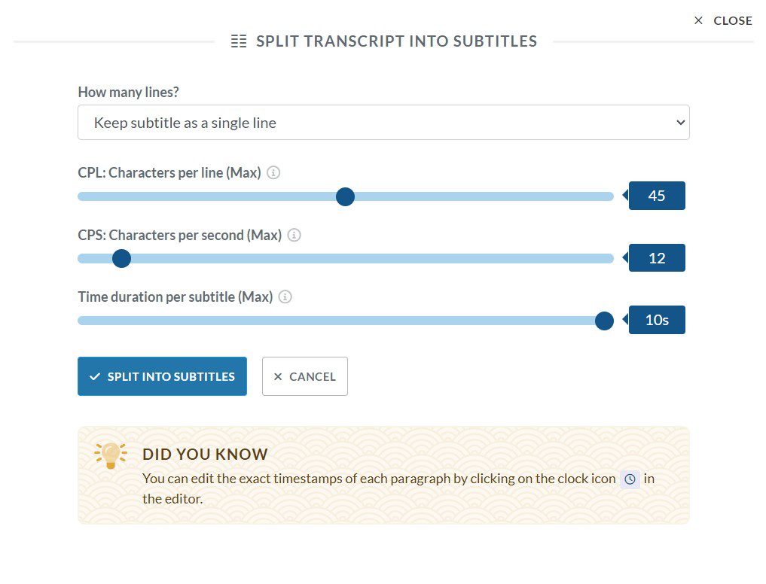Viewport: 766px width, 584px height.
Task: Click the CLOSE text link
Action: pos(733,20)
